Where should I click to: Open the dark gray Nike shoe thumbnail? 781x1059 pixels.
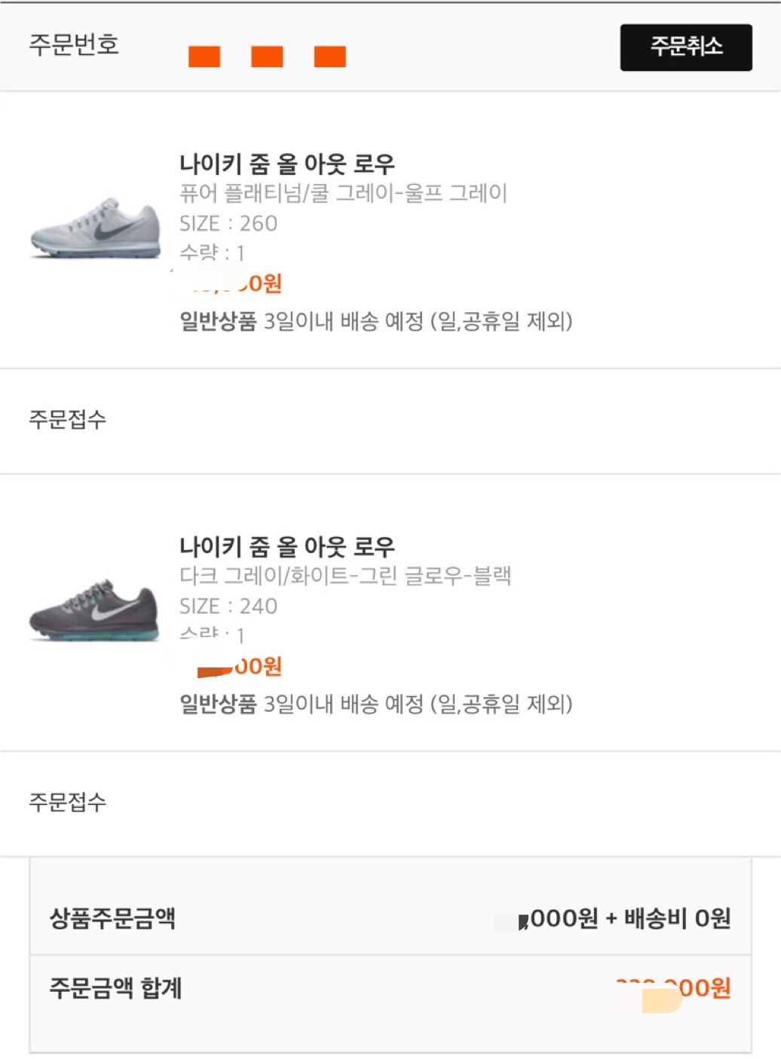(x=95, y=610)
